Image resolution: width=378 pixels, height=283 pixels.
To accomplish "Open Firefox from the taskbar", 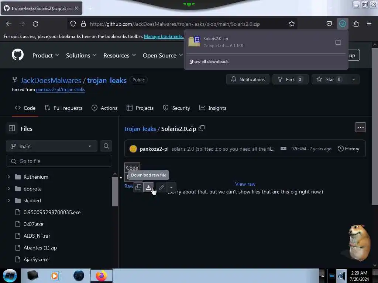I will 102,276.
